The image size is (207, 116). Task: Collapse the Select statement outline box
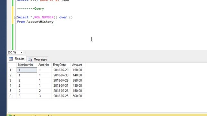pyautogui.click(x=15, y=17)
